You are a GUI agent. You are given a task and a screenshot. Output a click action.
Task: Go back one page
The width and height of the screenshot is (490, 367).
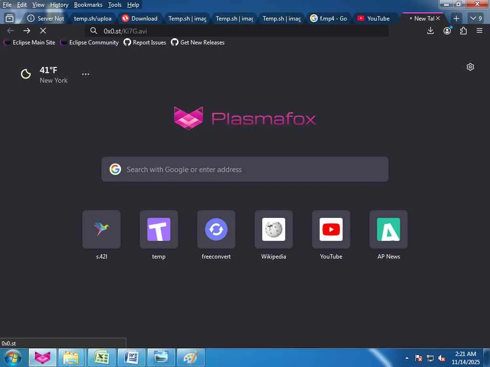(11, 31)
